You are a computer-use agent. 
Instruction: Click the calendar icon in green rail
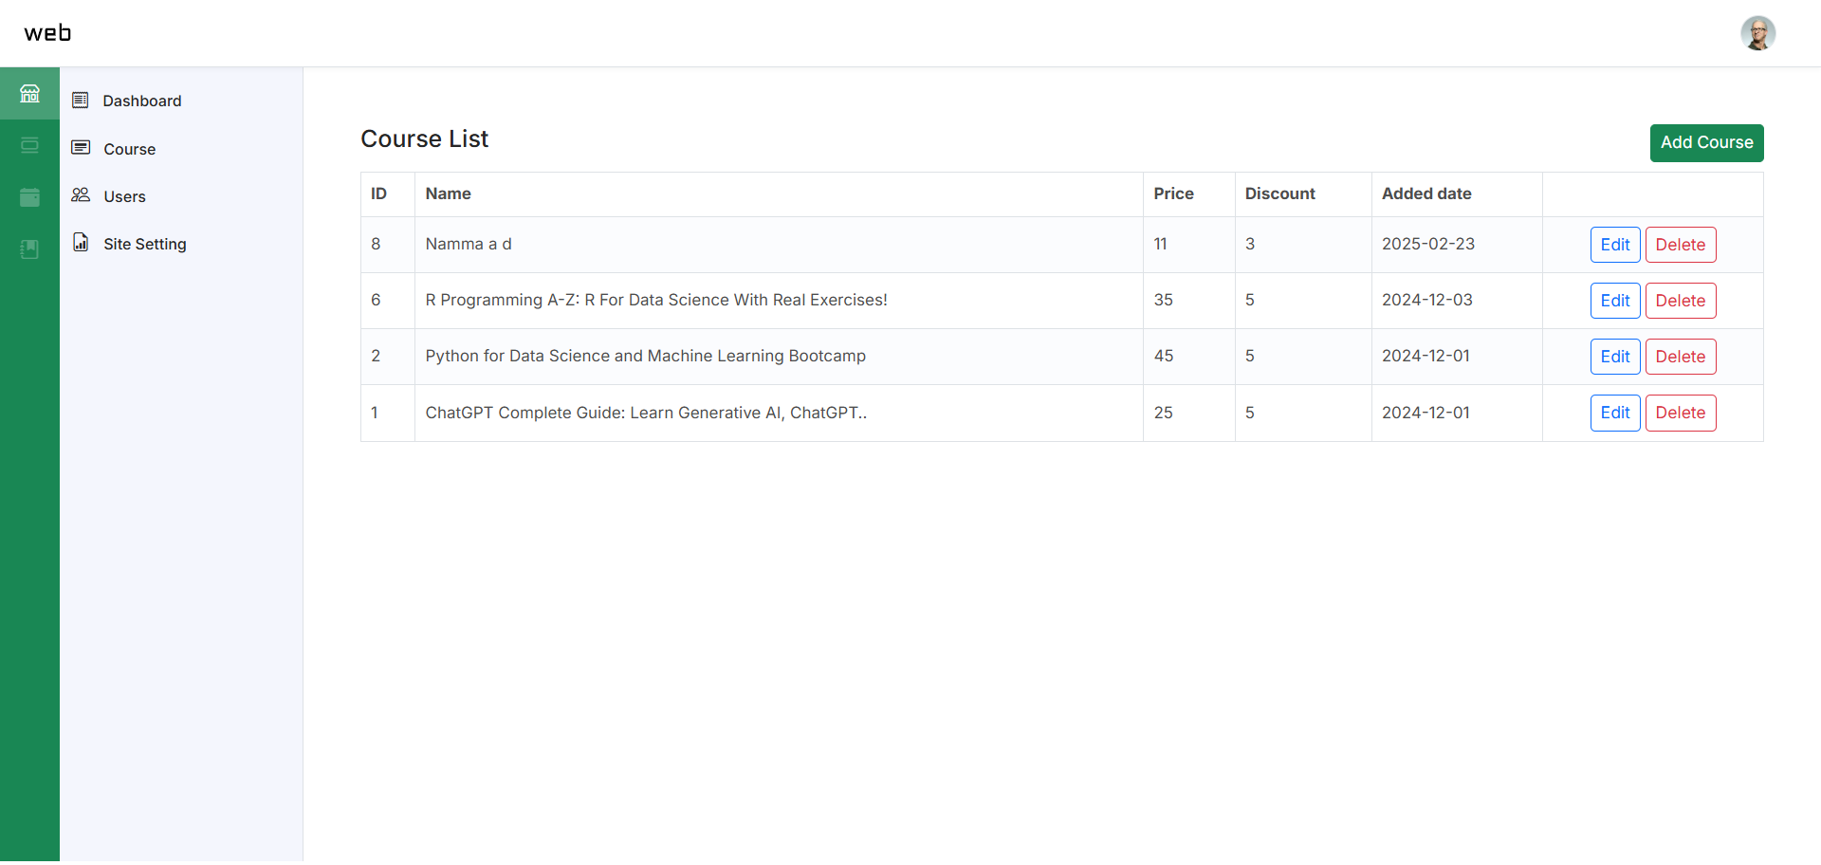point(29,197)
